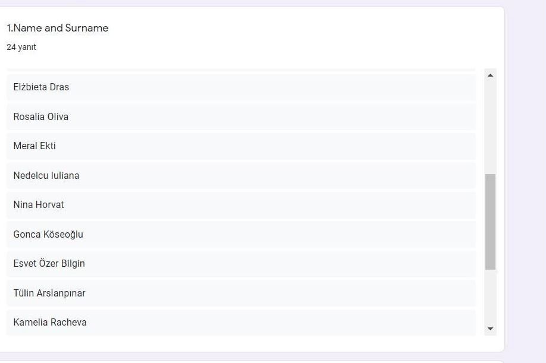
Task: Click the "1.Name and Surname" question title
Action: point(58,28)
